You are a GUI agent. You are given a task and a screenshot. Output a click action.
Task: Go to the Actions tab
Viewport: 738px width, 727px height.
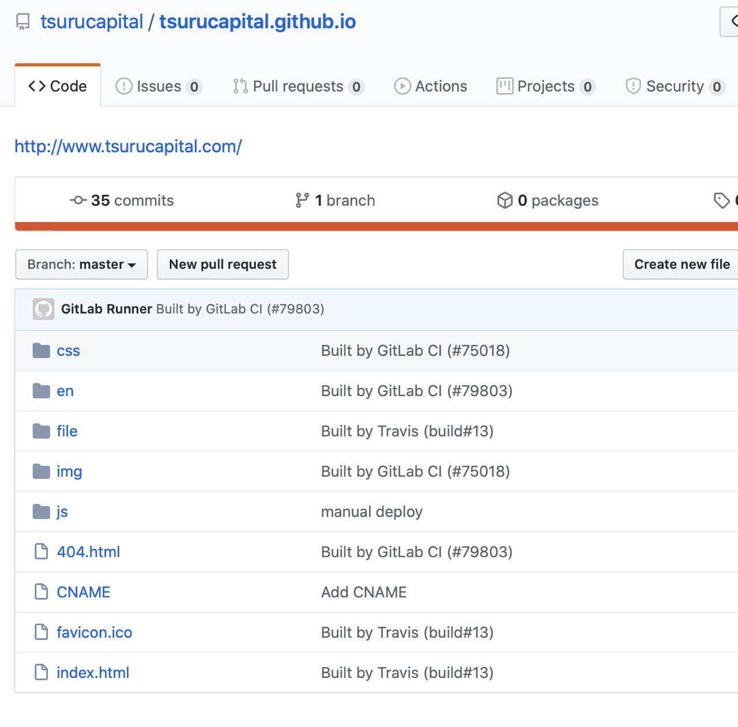coord(430,86)
